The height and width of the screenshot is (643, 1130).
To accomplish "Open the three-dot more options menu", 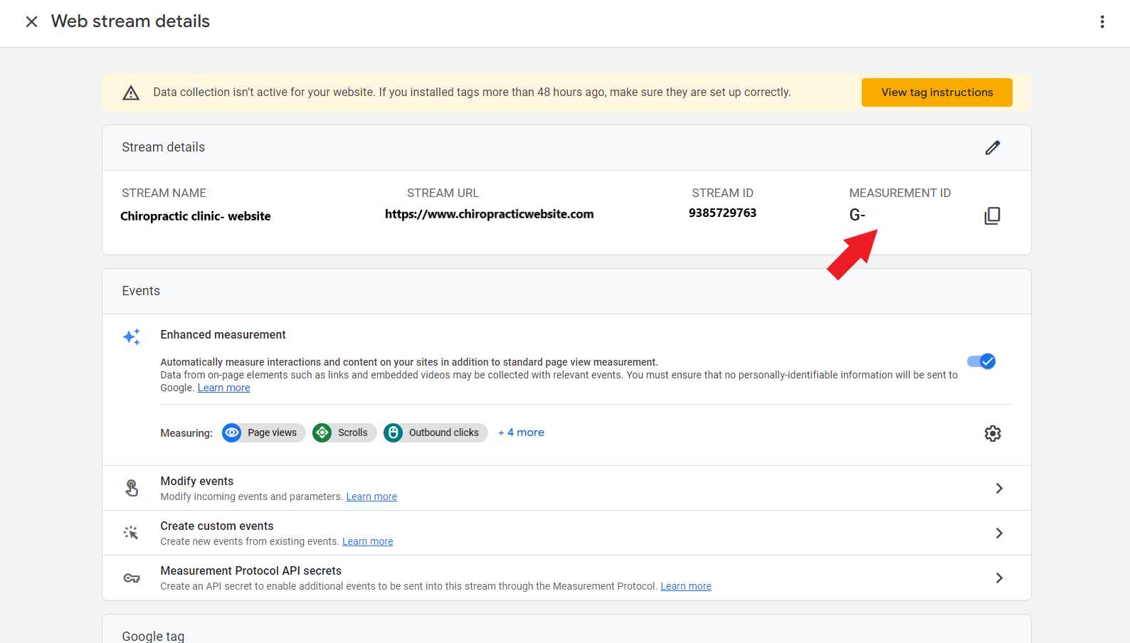I will click(1102, 22).
